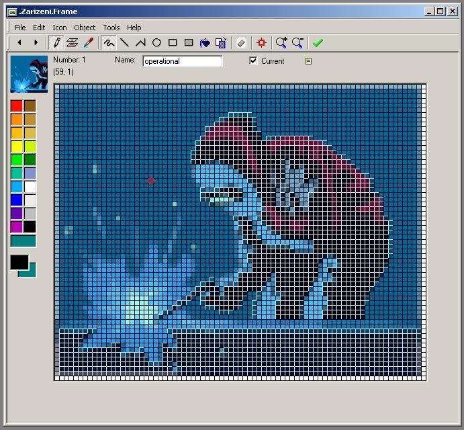The height and width of the screenshot is (430, 464).
Task: Select the eraser tool
Action: 241,42
